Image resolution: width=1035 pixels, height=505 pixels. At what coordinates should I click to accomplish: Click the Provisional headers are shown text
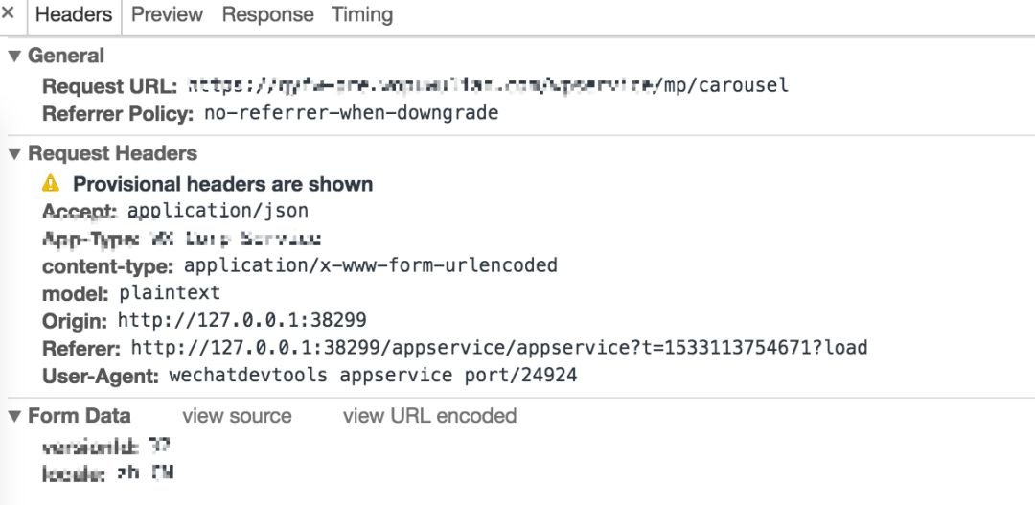[222, 183]
